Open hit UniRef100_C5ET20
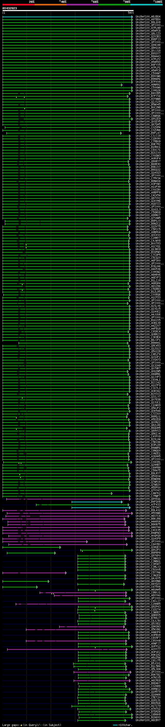Viewport: 165px width, 727px height. (x=148, y=697)
